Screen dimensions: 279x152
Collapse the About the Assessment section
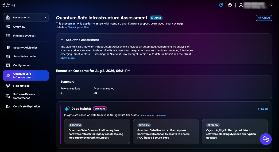click(x=62, y=40)
